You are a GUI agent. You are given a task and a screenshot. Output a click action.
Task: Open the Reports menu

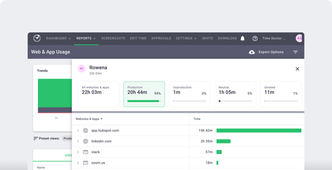tap(86, 38)
